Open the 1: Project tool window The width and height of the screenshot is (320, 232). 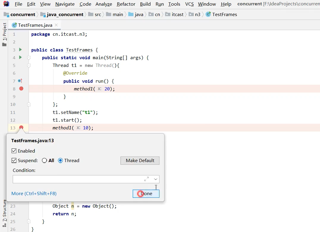tap(4, 32)
